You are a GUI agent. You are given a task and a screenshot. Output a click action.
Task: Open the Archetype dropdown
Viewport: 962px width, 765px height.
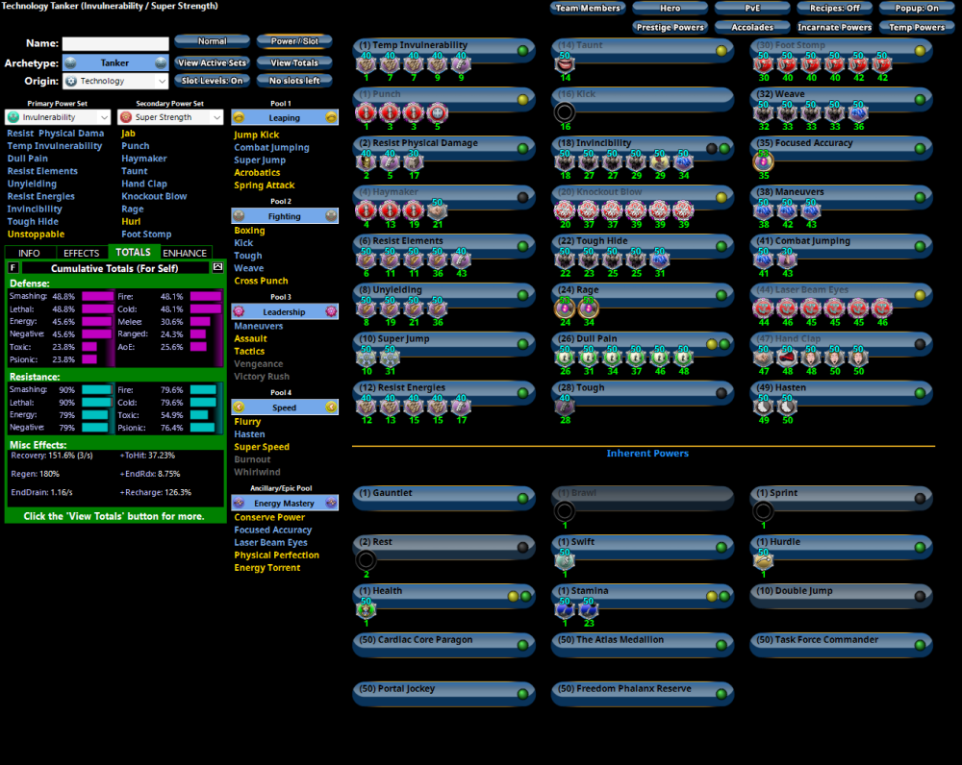coord(115,64)
